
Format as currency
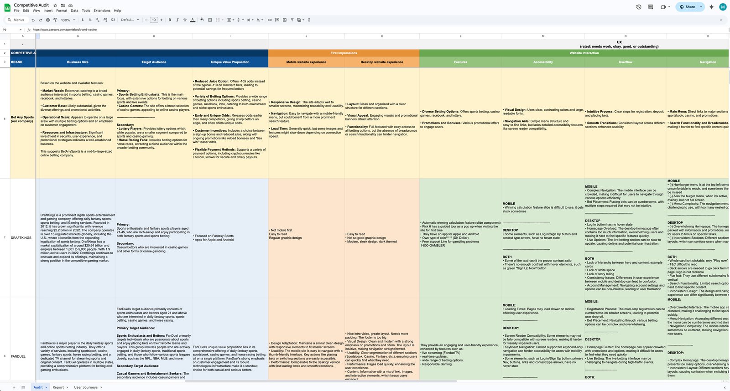[x=83, y=20]
